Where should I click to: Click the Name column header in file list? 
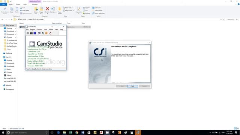tap(22, 23)
